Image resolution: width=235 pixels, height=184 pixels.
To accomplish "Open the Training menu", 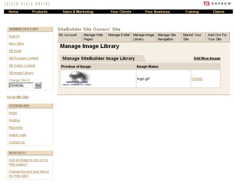I will [192, 12].
